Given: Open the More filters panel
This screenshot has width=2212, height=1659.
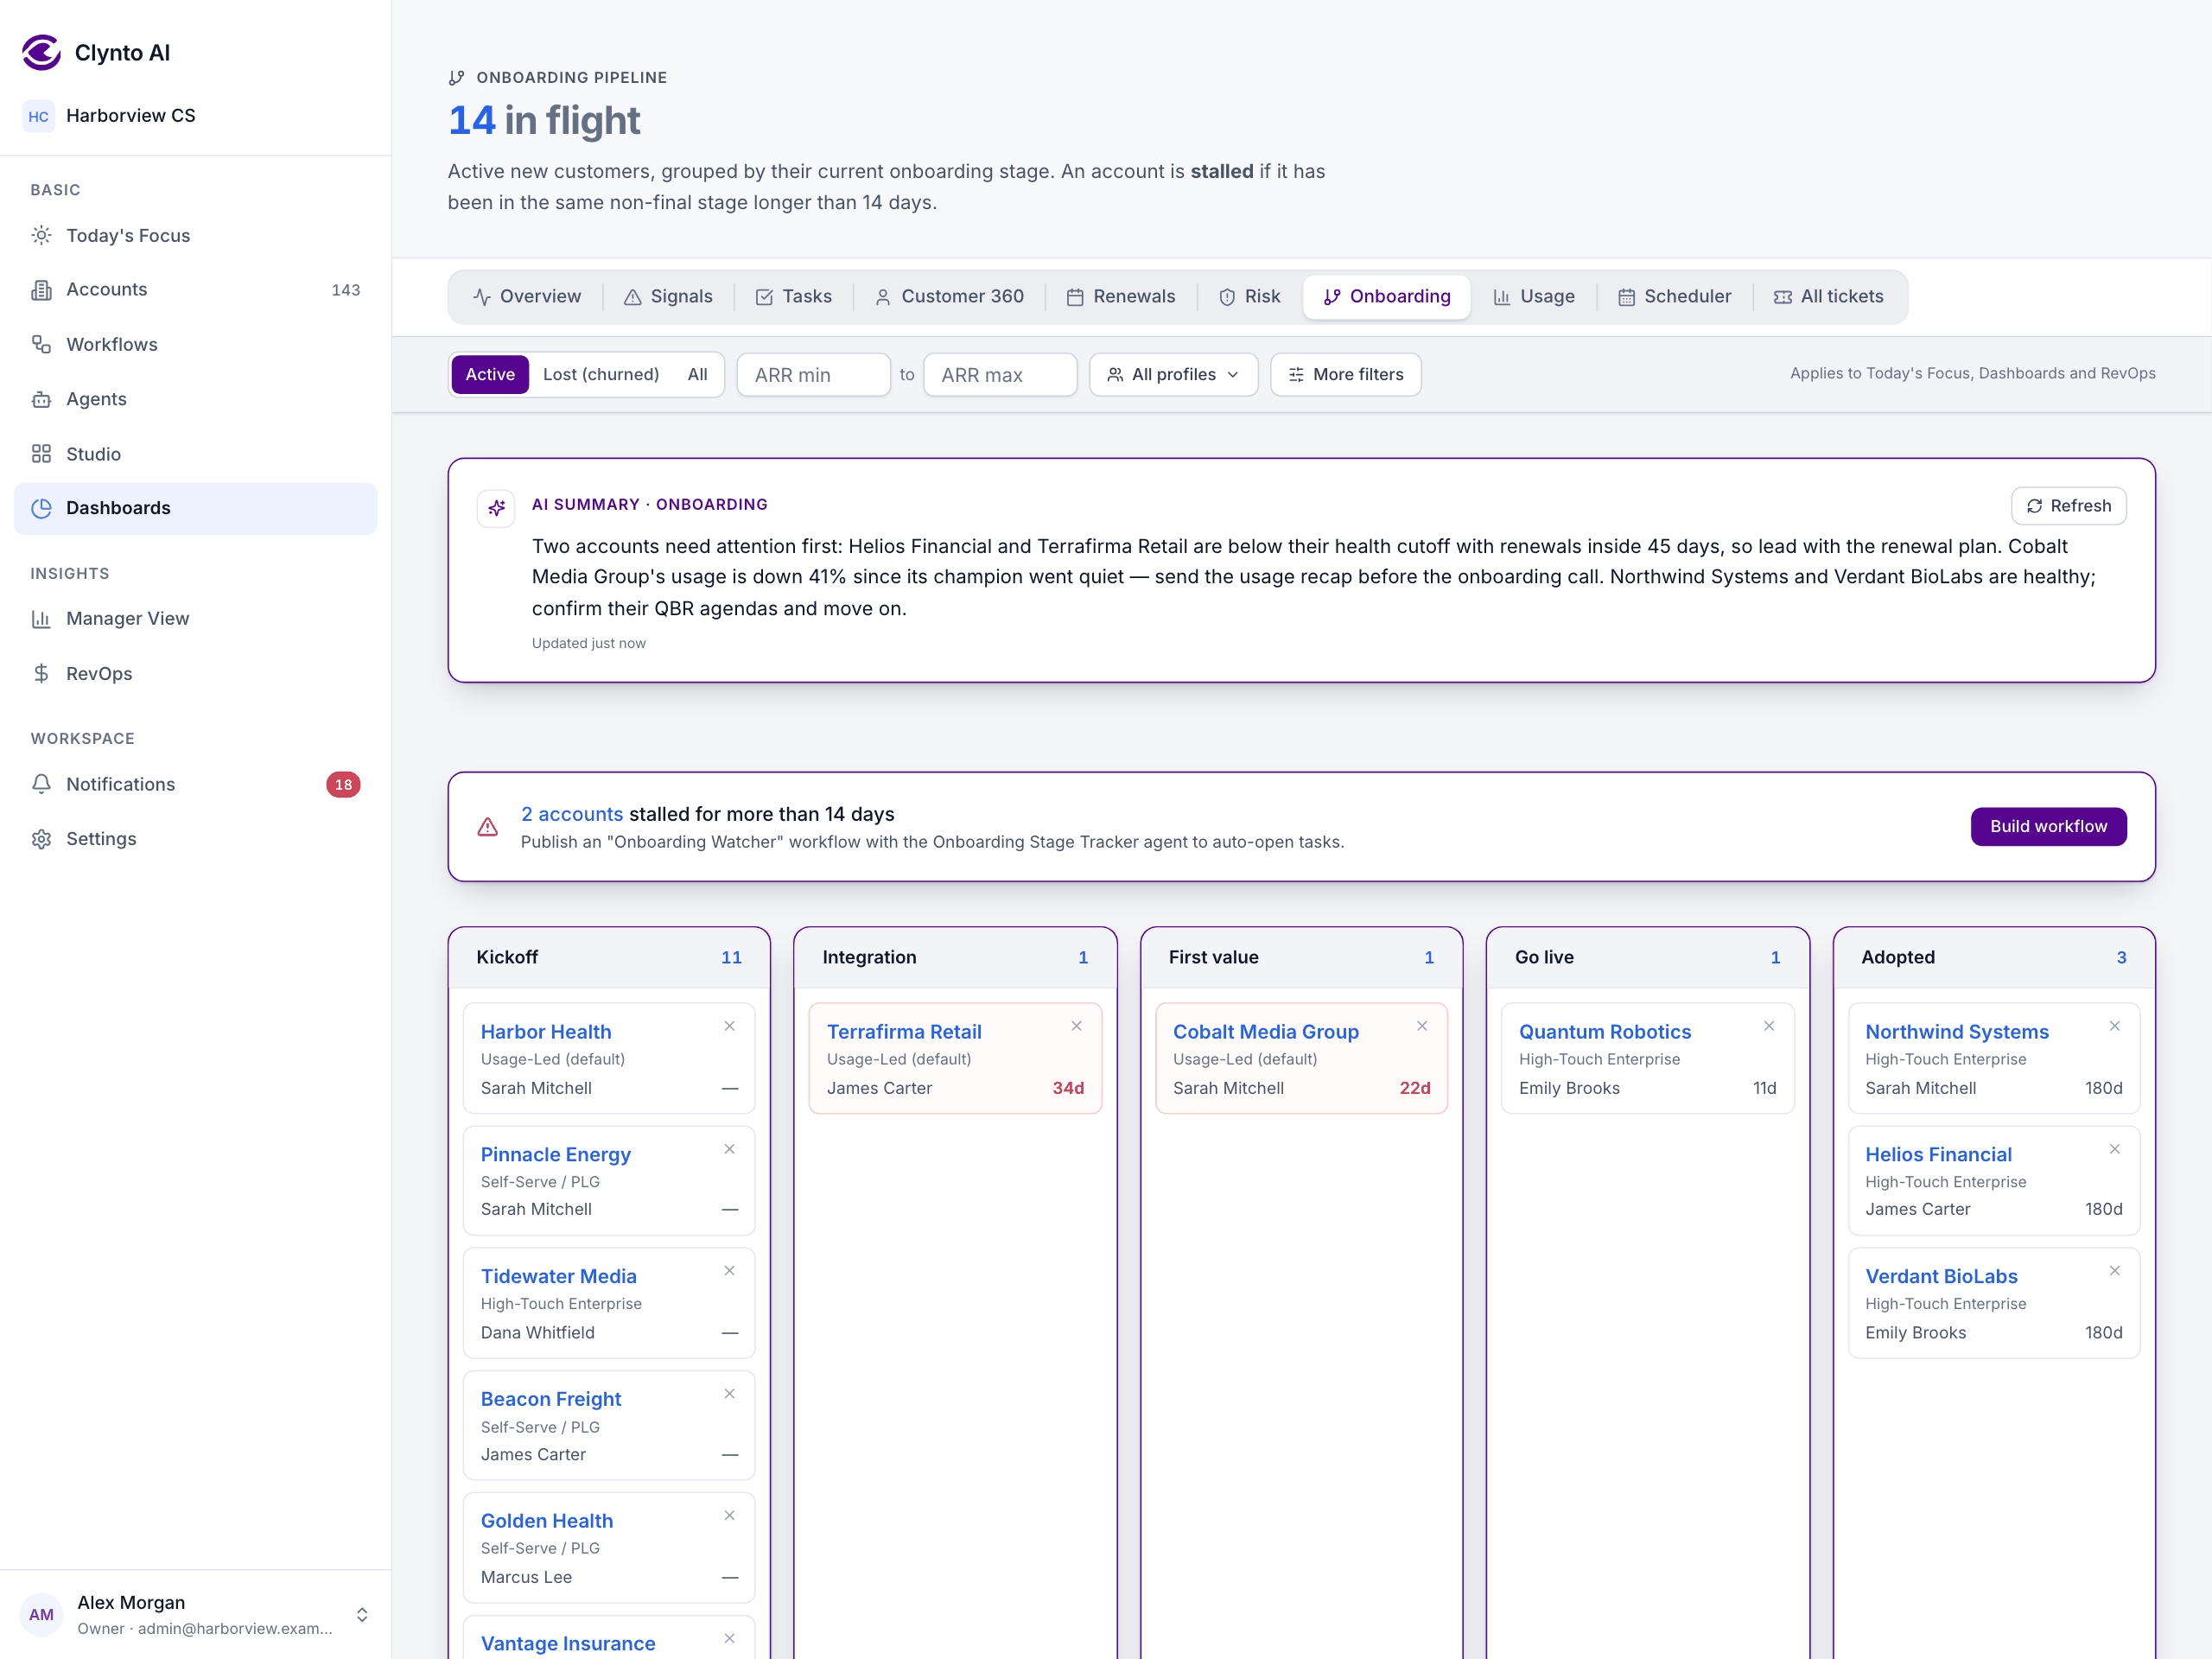Looking at the screenshot, I should coord(1345,374).
